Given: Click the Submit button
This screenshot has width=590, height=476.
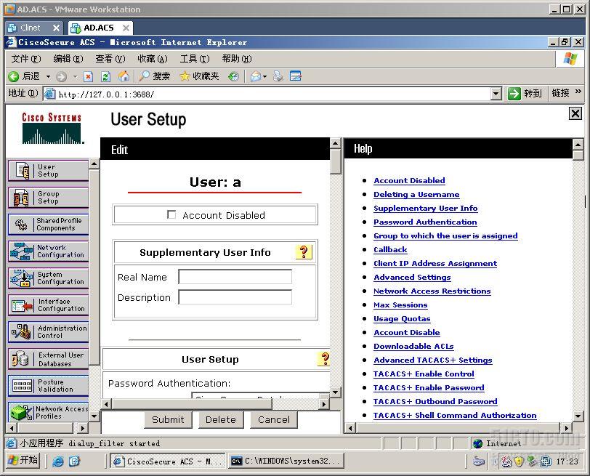Looking at the screenshot, I should tap(168, 419).
